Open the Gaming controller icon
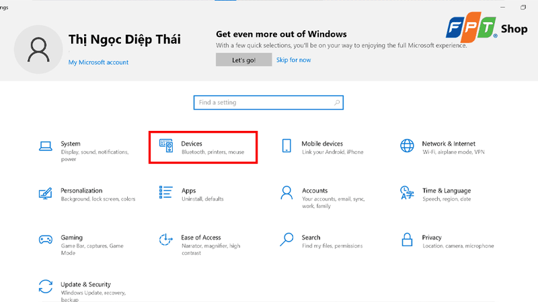Viewport: 538px width, 302px height. pyautogui.click(x=45, y=240)
